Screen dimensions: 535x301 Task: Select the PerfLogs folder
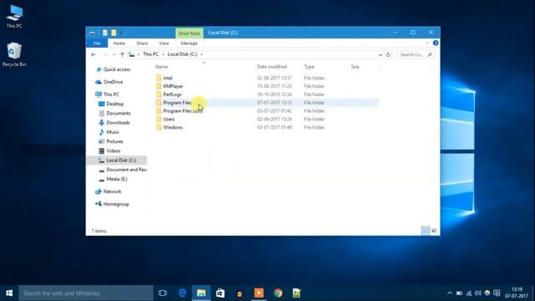[172, 94]
